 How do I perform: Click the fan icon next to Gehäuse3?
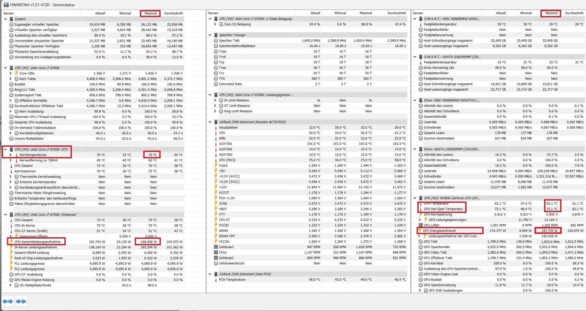tap(216, 247)
